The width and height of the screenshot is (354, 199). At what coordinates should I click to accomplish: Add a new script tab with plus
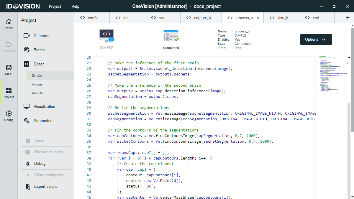click(x=348, y=18)
